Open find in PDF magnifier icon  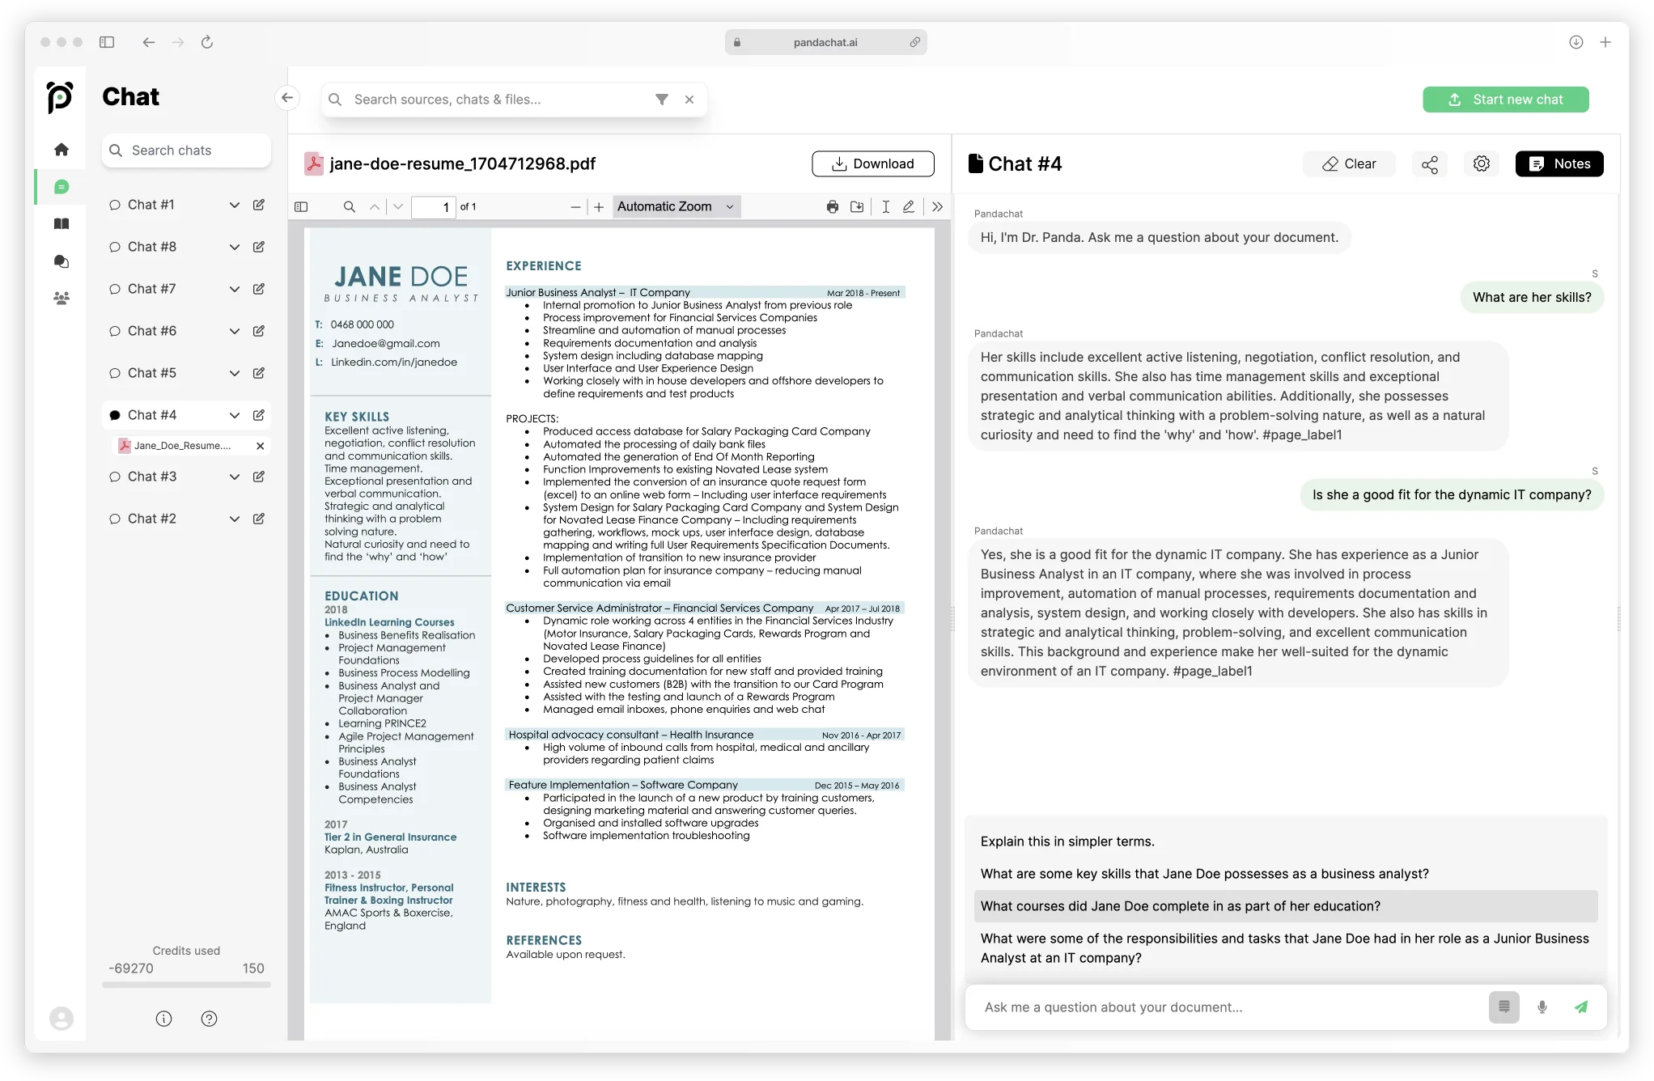click(350, 207)
